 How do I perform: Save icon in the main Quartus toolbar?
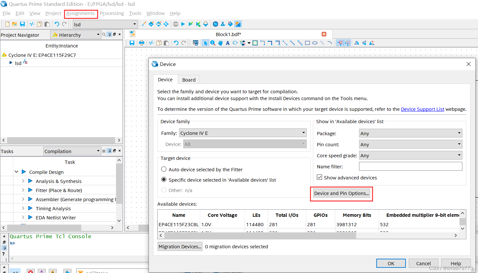coord(22,24)
